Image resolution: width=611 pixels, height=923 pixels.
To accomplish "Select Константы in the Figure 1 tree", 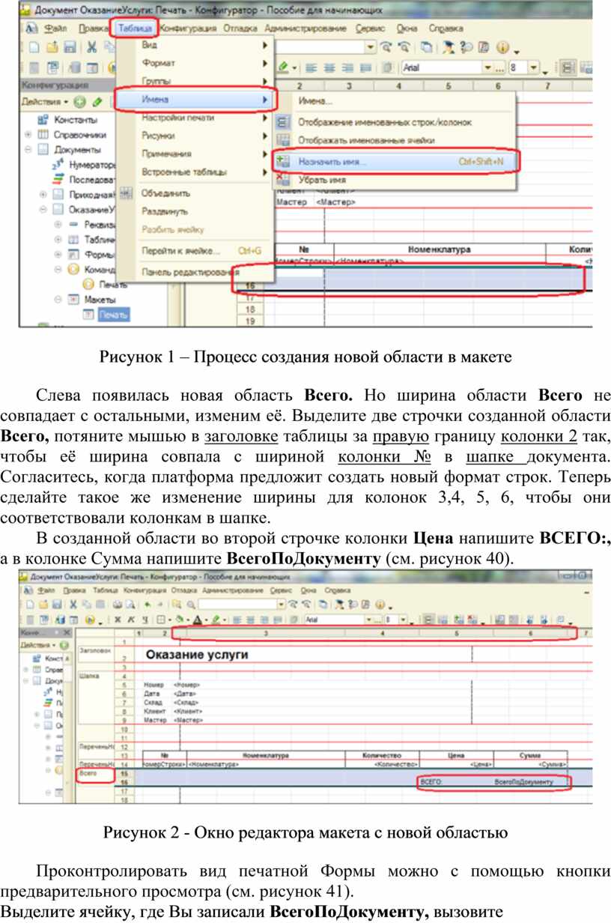I will [x=75, y=120].
